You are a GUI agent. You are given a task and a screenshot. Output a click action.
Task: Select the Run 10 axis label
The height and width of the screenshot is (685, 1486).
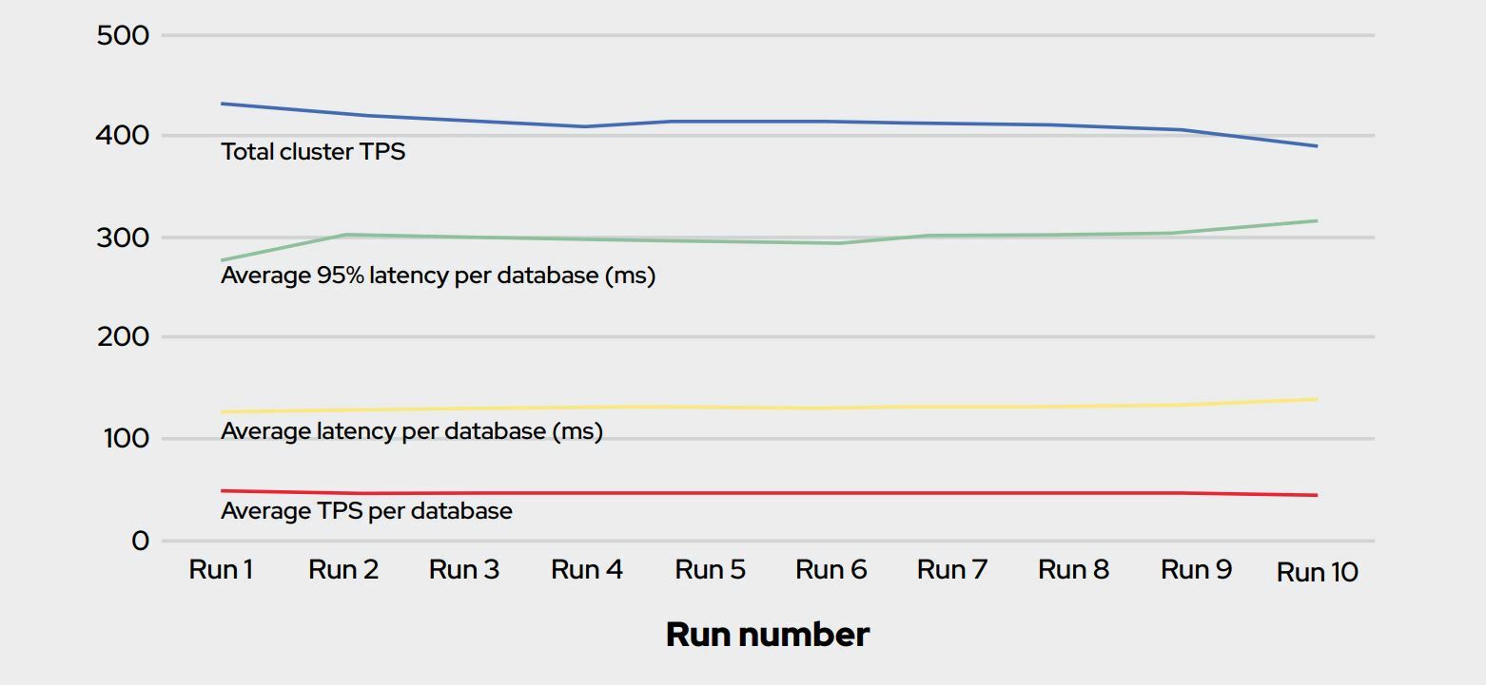(x=1318, y=572)
